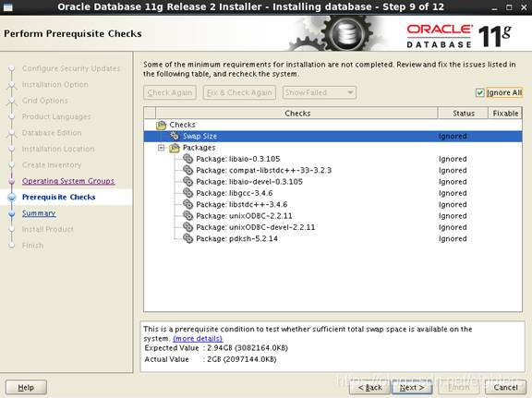This screenshot has height=398, width=532.
Task: Click the Summary step bullet
Action: click(12, 213)
